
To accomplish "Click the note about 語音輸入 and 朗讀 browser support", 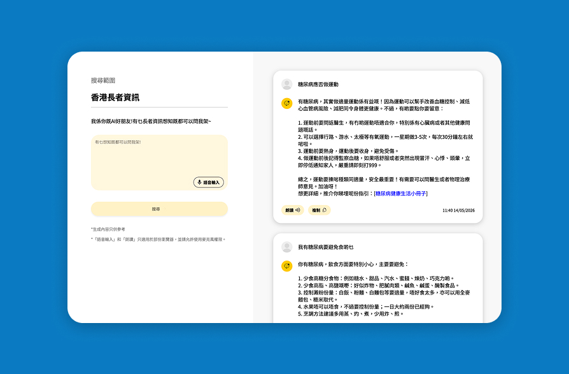I will click(x=158, y=240).
